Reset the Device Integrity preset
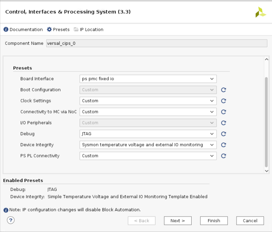The width and height of the screenshot is (272, 232). coord(223,145)
